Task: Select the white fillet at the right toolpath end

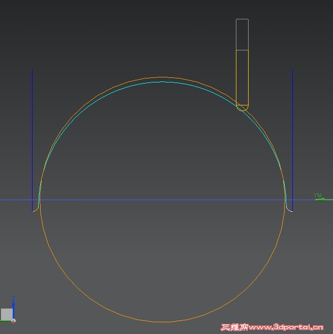Action: [x=289, y=208]
